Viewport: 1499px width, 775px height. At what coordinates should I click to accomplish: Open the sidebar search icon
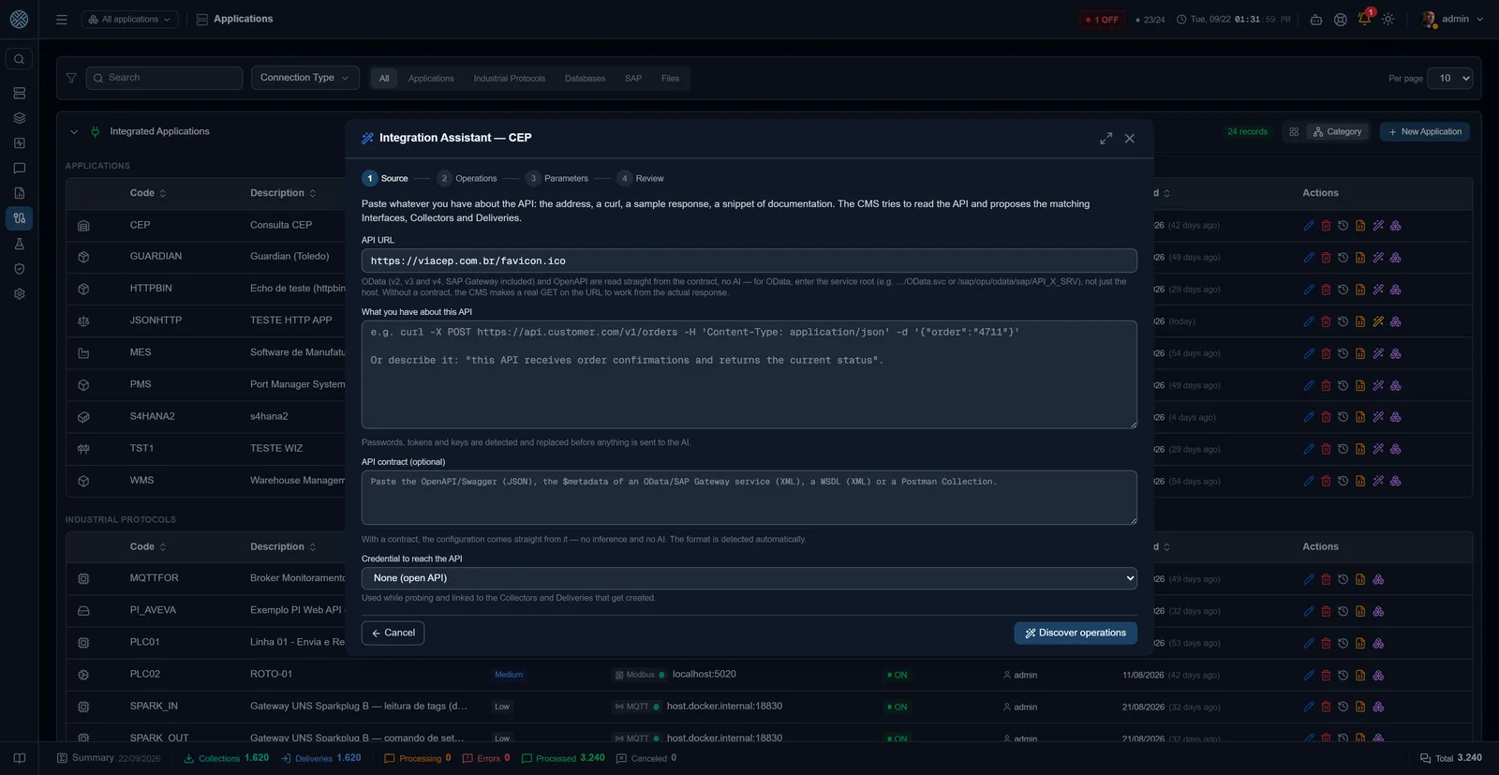[x=19, y=59]
